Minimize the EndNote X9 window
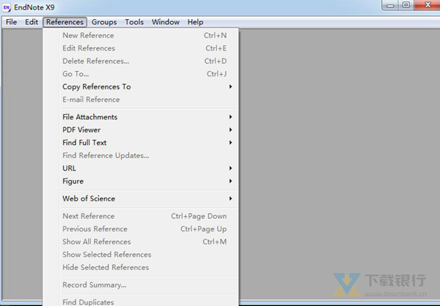The height and width of the screenshot is (306, 440). (x=390, y=5)
